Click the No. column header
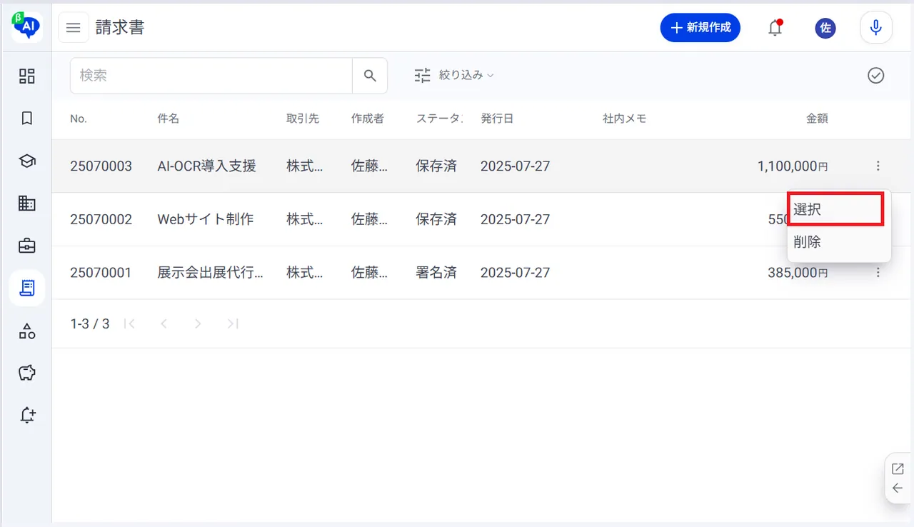914x527 pixels. pos(79,119)
